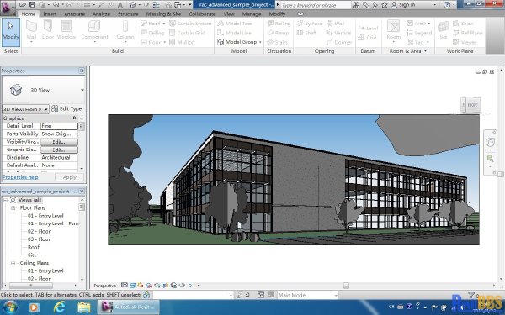The height and width of the screenshot is (315, 505).
Task: Switch to the Annotate ribbon tab
Action: coord(74,14)
